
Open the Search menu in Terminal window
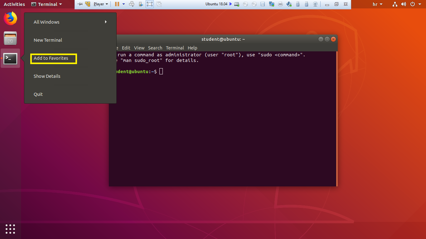point(155,48)
